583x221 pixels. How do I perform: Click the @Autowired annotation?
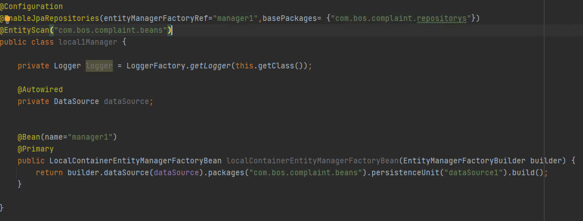coord(40,89)
